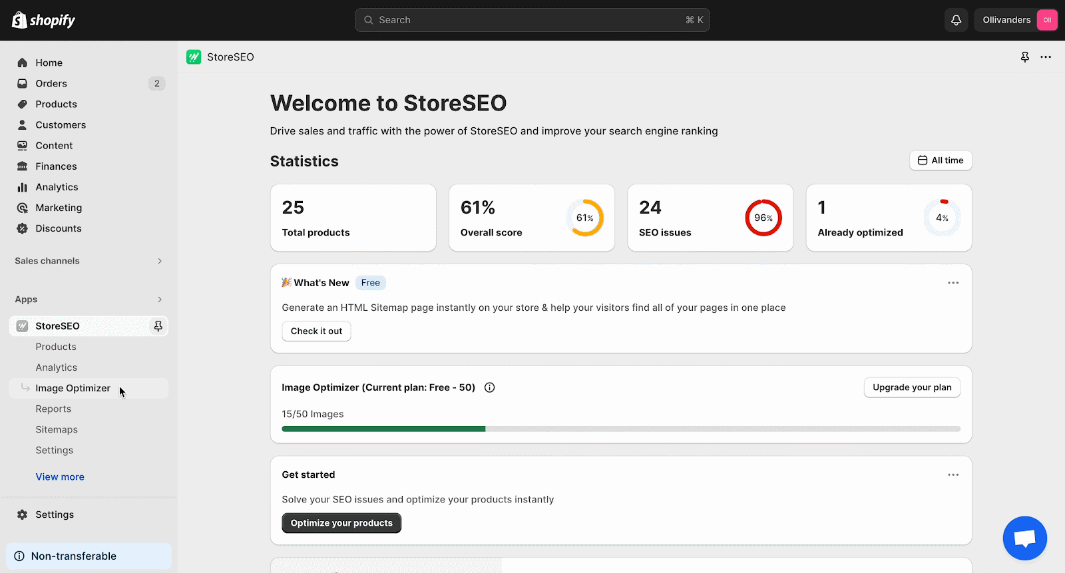Click the pin icon in app header
The height and width of the screenshot is (573, 1065).
point(1025,57)
